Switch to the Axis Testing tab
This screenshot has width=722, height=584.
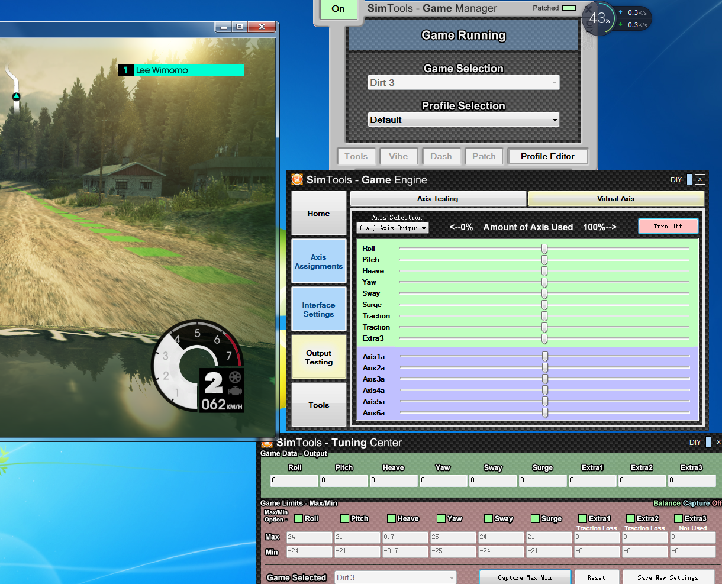[x=438, y=199]
